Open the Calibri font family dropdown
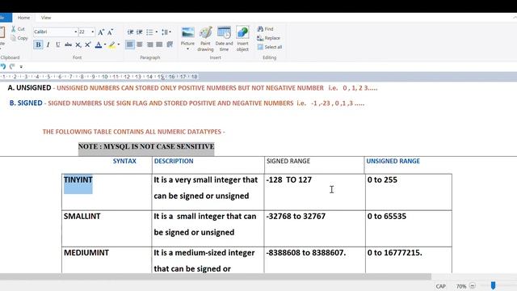Image resolution: width=517 pixels, height=291 pixels. 75,32
